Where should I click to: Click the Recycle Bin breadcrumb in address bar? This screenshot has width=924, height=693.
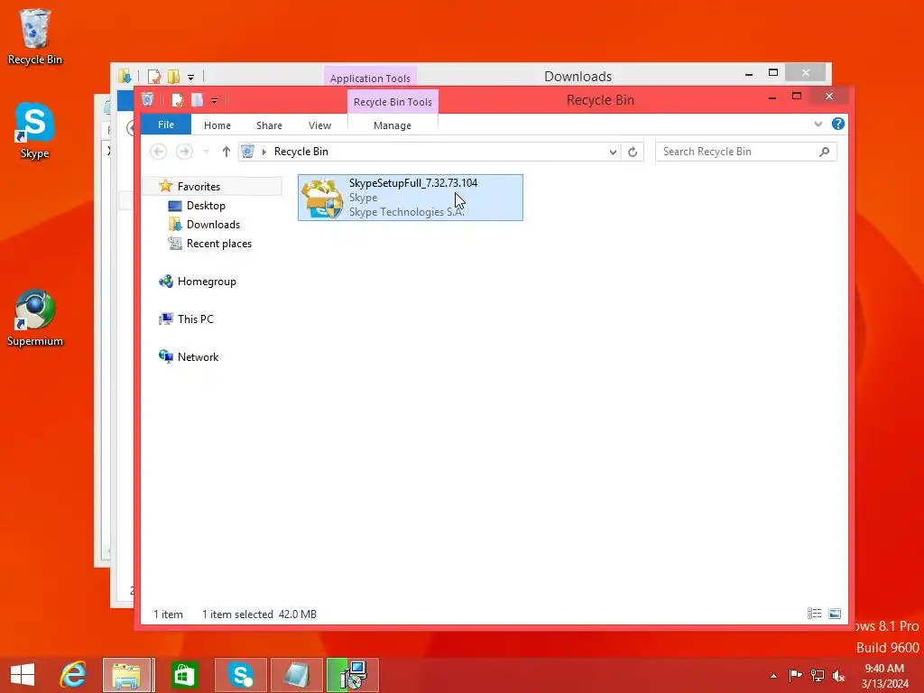click(x=300, y=152)
